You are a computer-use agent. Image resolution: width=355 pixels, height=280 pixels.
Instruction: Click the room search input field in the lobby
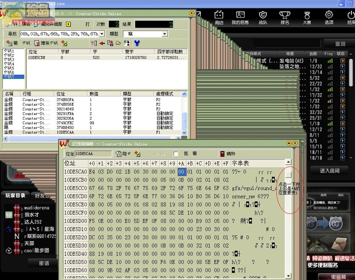pyautogui.click(x=287, y=44)
